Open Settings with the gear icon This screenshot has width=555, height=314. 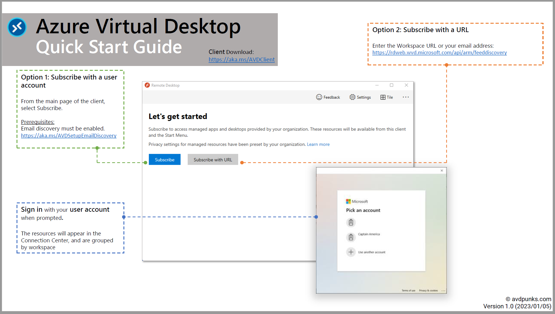click(352, 97)
